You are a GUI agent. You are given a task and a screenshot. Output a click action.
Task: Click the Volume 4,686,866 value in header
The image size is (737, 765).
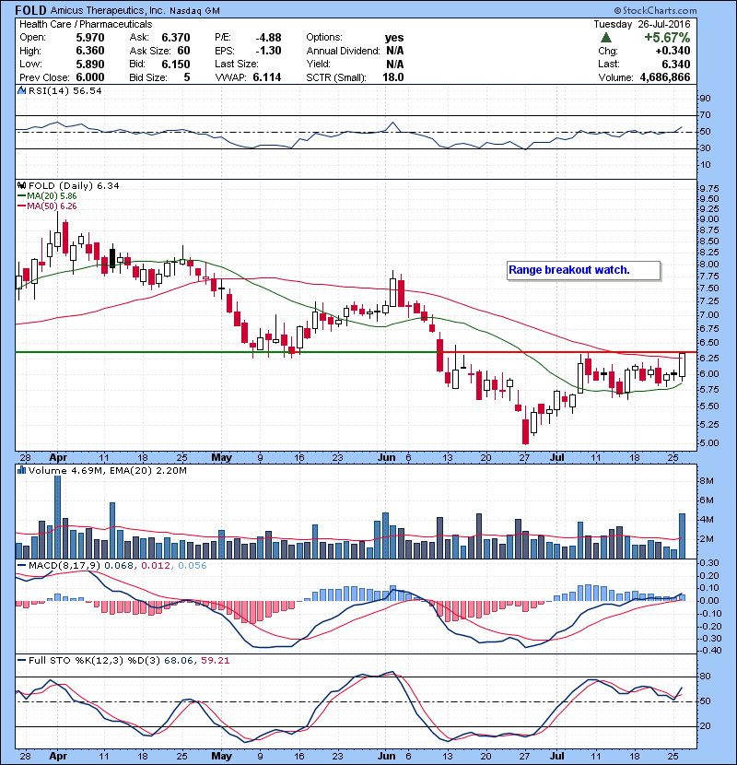[x=665, y=77]
